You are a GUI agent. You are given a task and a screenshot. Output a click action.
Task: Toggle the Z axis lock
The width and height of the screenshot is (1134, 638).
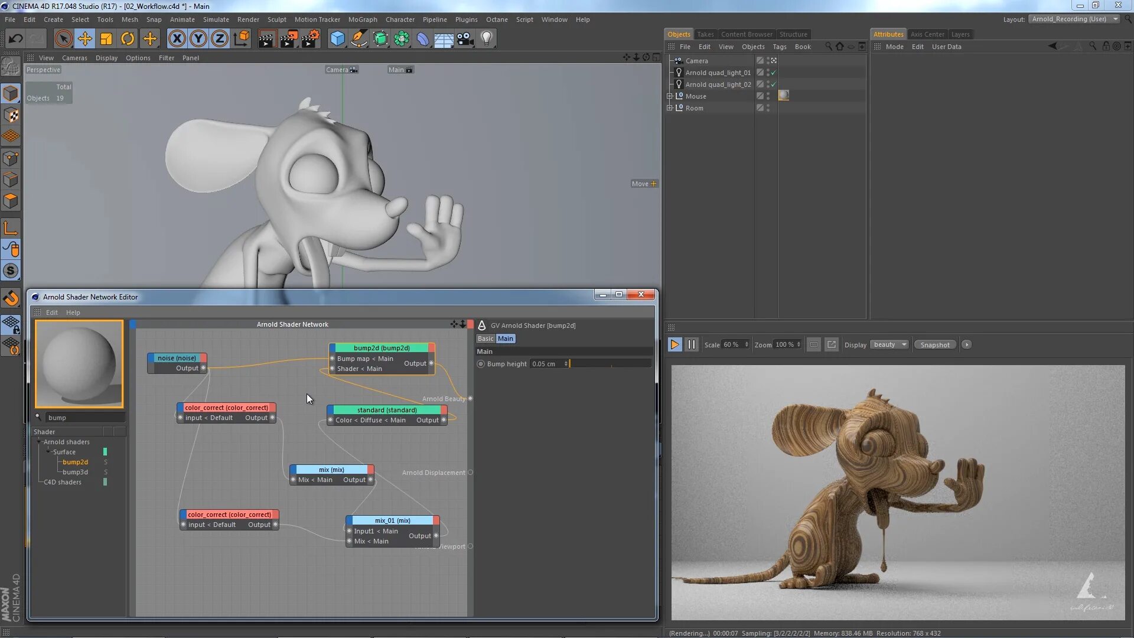[x=219, y=39]
